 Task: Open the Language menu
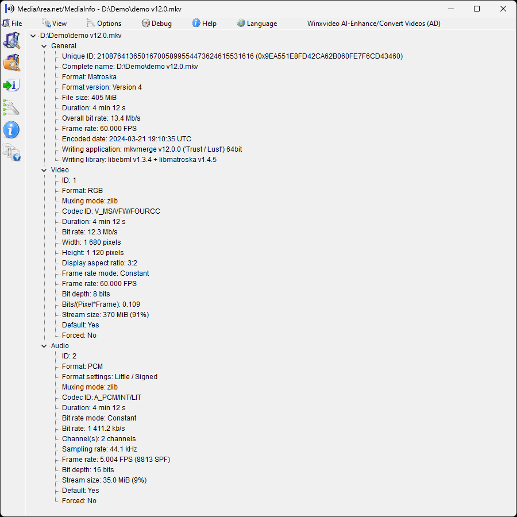tap(257, 24)
